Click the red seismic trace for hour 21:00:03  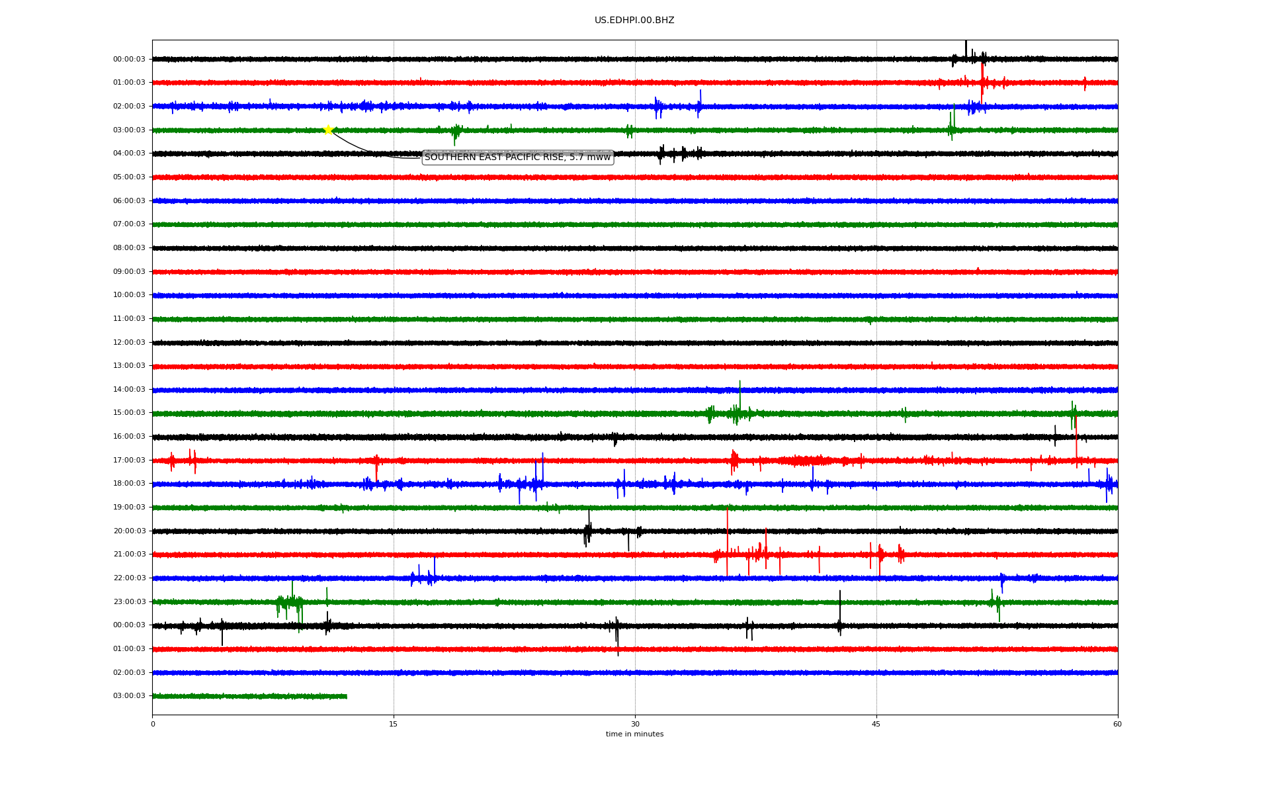tap(635, 554)
